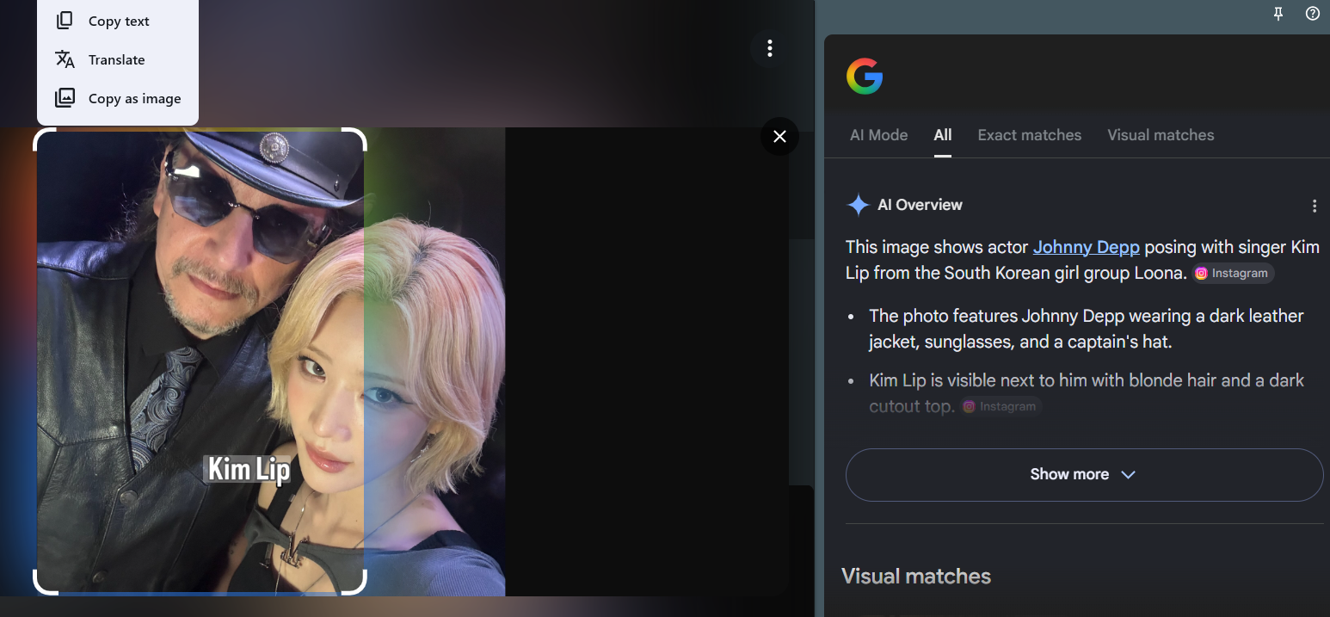
Task: Open the Visual matches tab
Action: tap(1161, 135)
